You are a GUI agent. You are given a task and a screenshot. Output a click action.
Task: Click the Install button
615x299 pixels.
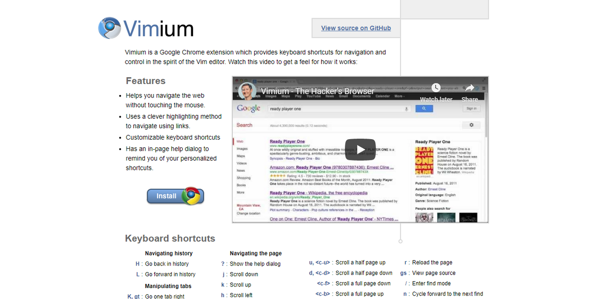tap(175, 196)
